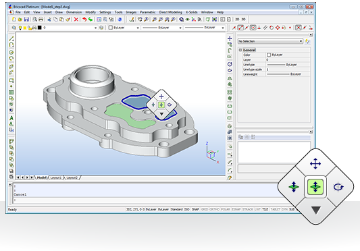Open the No Selection dropdown
Image resolution: width=360 pixels, height=251 pixels.
pyautogui.click(x=270, y=41)
